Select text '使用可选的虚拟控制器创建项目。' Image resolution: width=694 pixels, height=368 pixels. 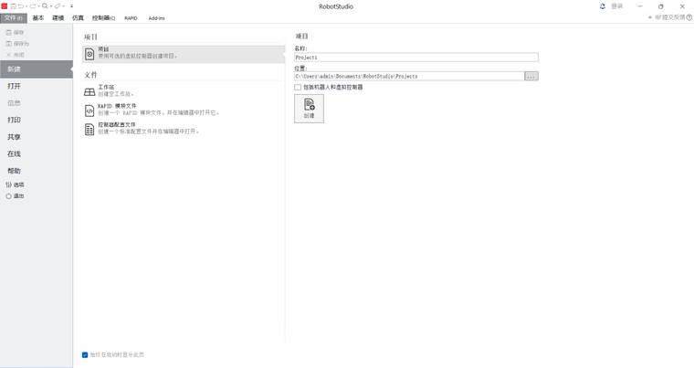138,57
